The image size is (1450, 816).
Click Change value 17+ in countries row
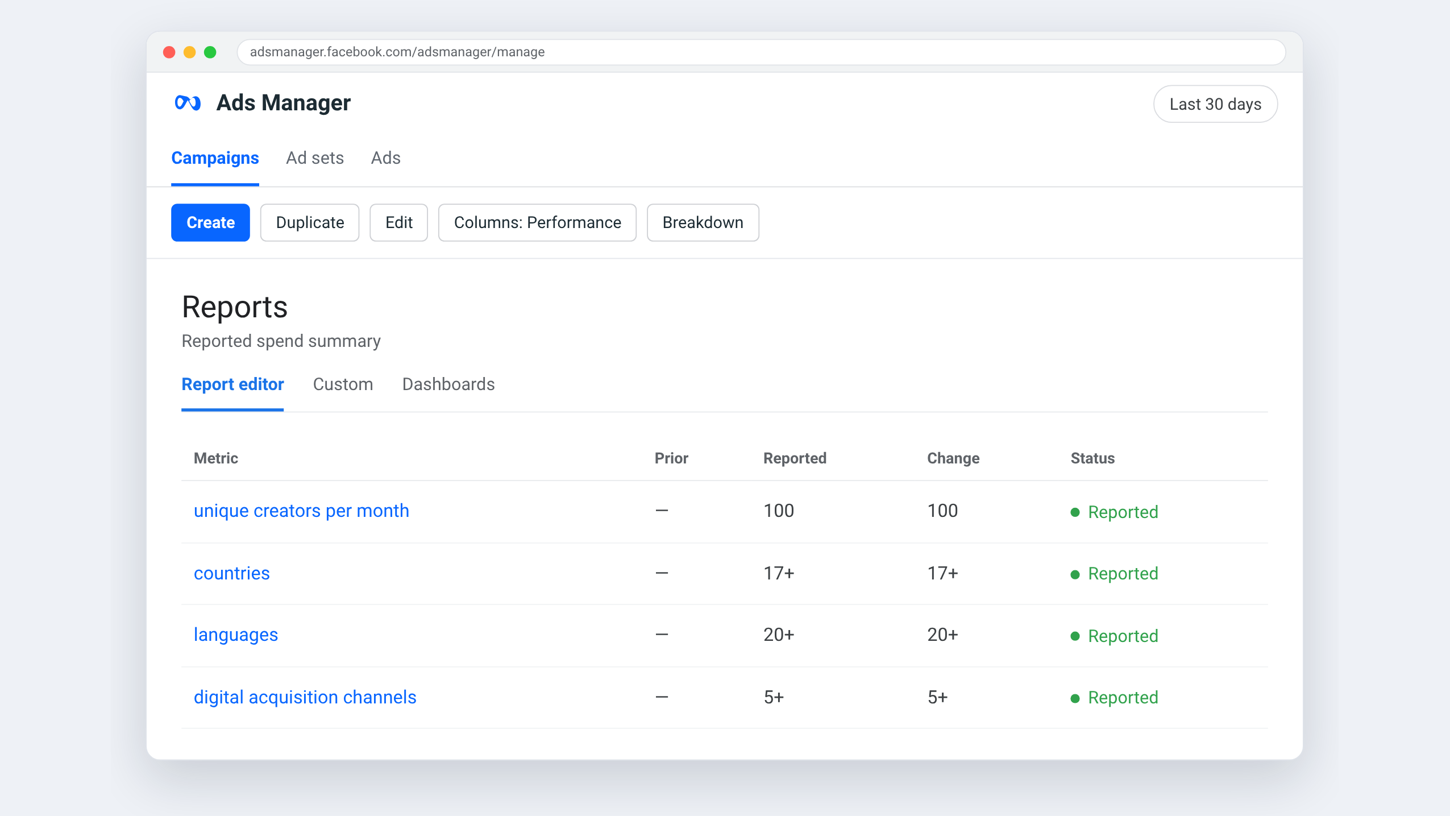pyautogui.click(x=942, y=573)
